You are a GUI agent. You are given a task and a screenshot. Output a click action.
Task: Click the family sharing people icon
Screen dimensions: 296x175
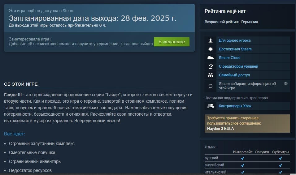(x=211, y=75)
